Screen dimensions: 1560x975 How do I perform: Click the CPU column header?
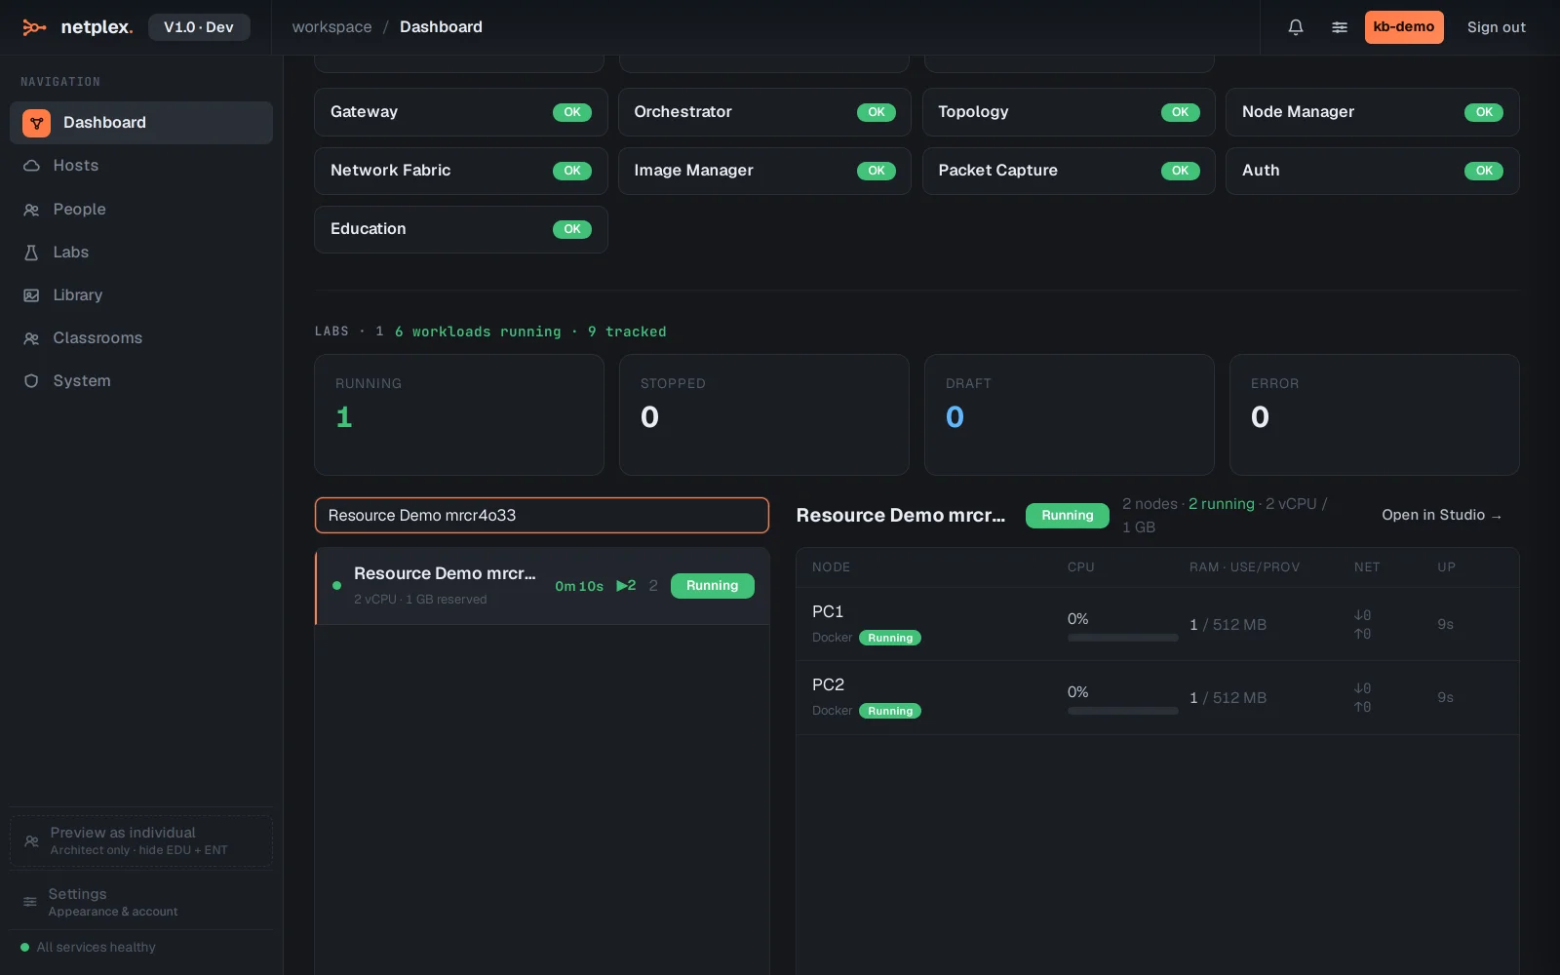1081,567
